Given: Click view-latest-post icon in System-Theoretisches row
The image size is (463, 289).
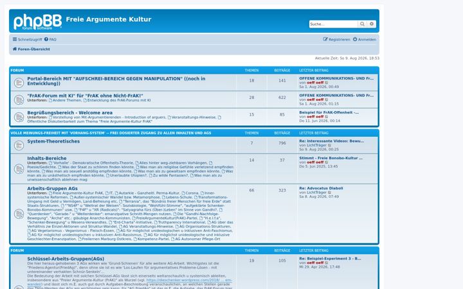Looking at the screenshot, I should [x=329, y=145].
